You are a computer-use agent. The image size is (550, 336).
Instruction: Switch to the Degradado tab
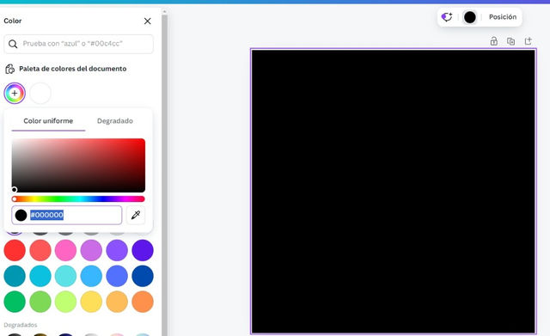coord(115,121)
